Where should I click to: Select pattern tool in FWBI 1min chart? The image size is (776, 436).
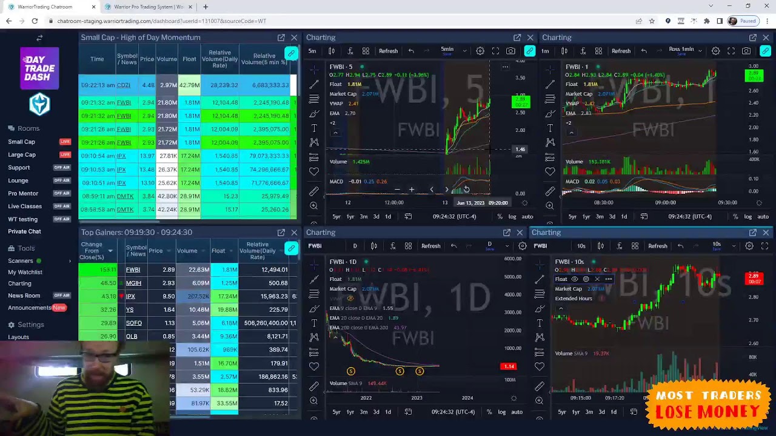tap(550, 142)
